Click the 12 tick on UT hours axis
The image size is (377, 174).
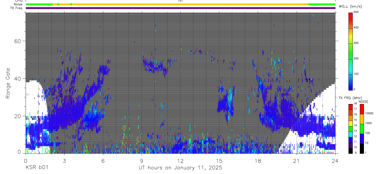[x=181, y=160]
